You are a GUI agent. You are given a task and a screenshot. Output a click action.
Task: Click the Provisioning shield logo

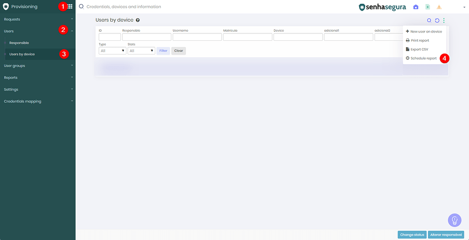[5, 6]
